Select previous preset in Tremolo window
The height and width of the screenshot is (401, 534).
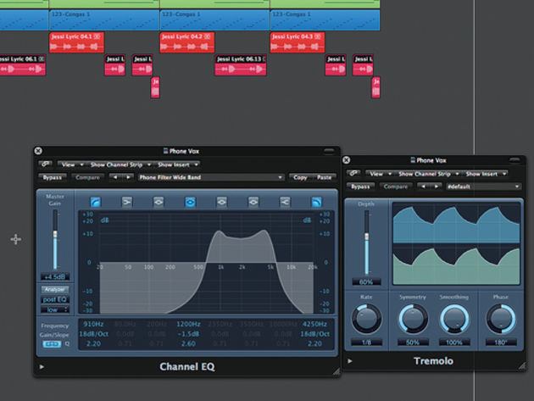423,187
